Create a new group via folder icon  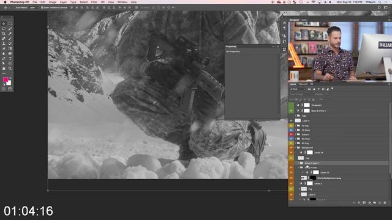point(374,203)
